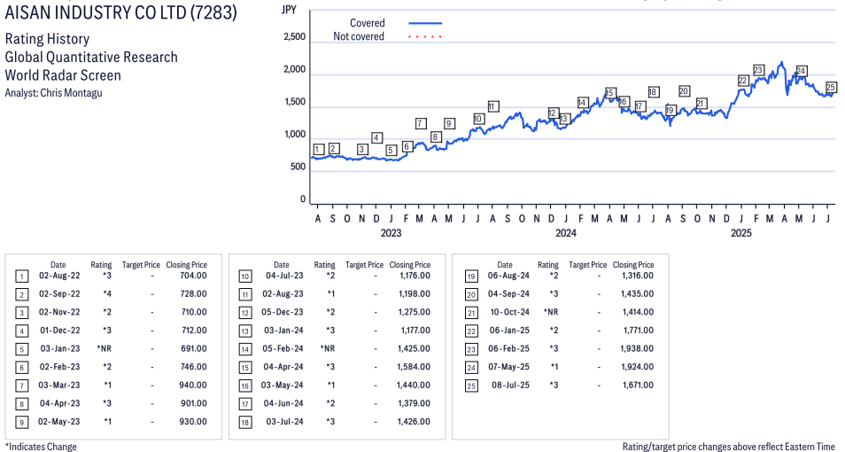Click the blue Covered legend line sample

click(425, 23)
